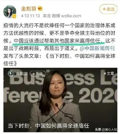The width and height of the screenshot is (120, 134).
Task: Open the article title 《当下时刻，中国如何赢得全球信任》
Action: click(59, 60)
